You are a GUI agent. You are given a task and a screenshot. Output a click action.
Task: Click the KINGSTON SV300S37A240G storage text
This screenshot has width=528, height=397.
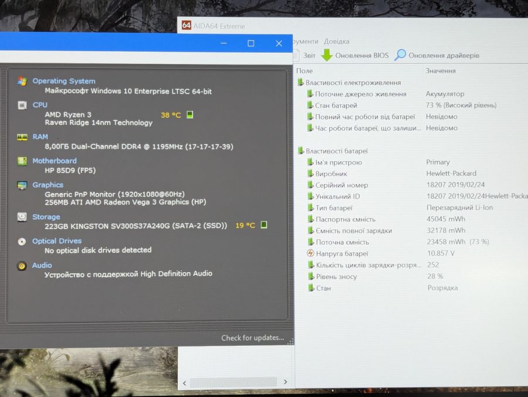(136, 226)
